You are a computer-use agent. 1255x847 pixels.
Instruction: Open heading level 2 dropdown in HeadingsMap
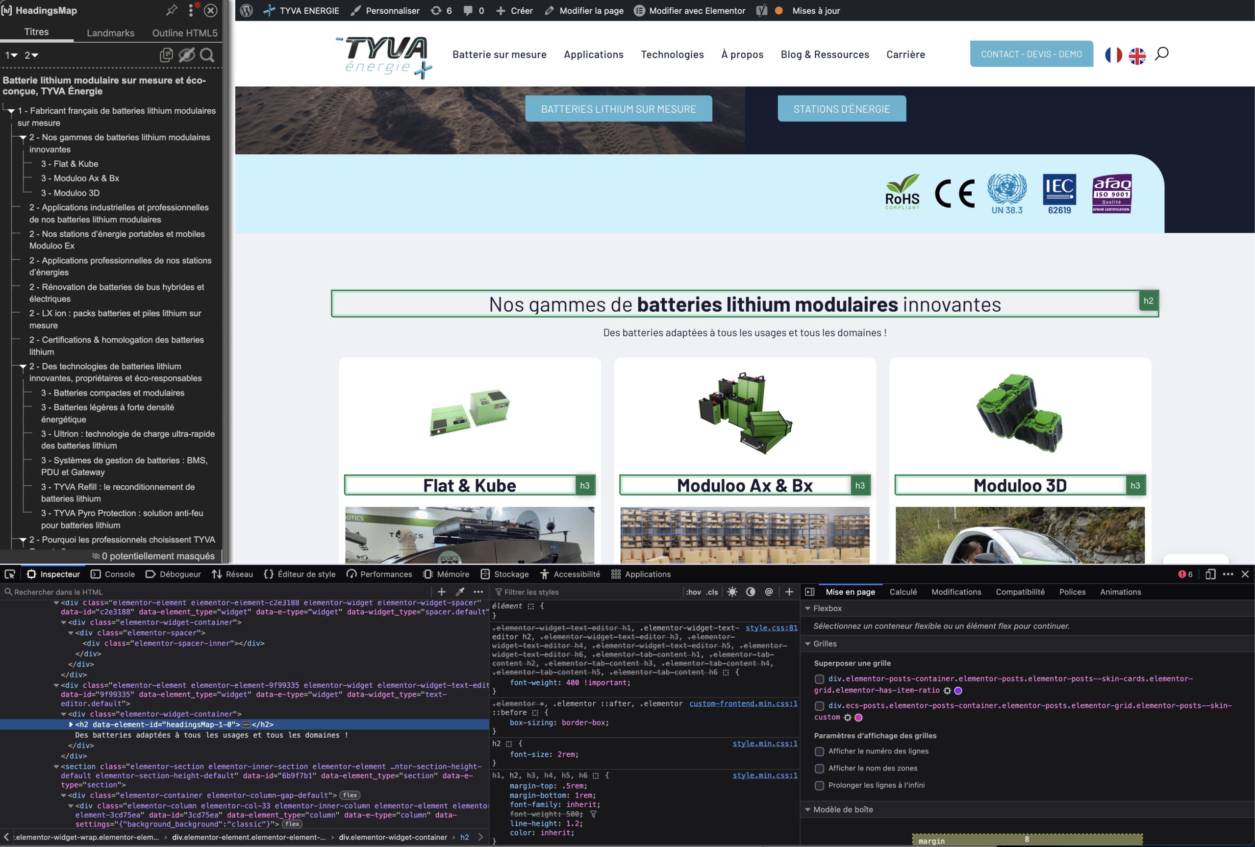coord(31,55)
